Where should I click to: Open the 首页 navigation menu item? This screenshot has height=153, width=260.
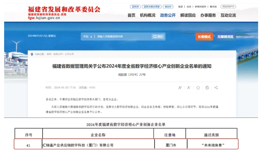pyautogui.click(x=131, y=15)
